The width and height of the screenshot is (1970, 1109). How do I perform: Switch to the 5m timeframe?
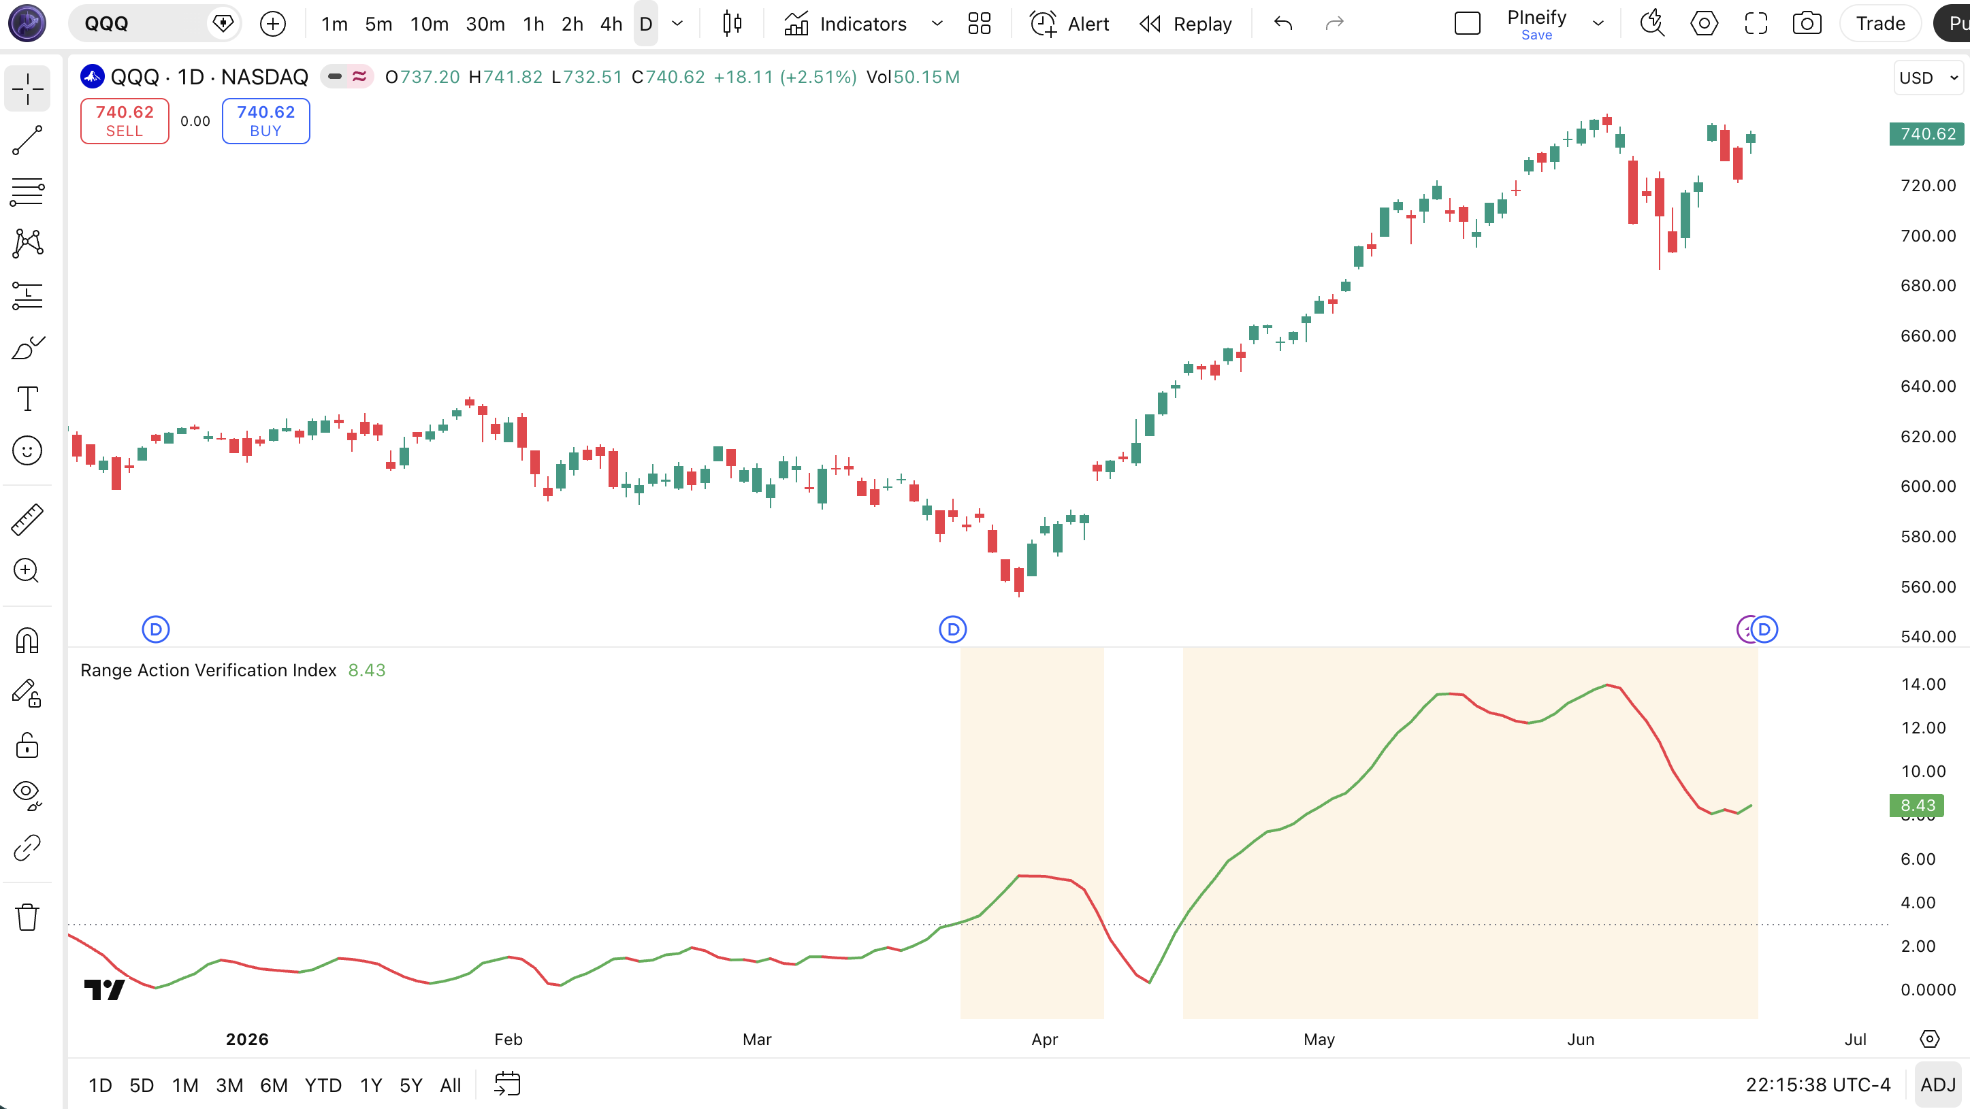tap(378, 24)
